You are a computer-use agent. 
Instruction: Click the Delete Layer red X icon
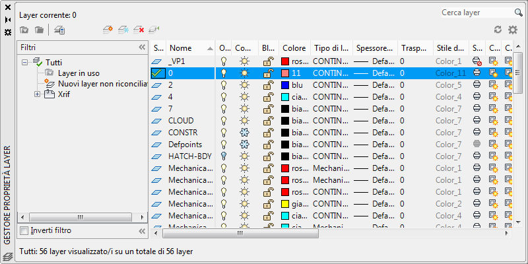pyautogui.click(x=139, y=30)
